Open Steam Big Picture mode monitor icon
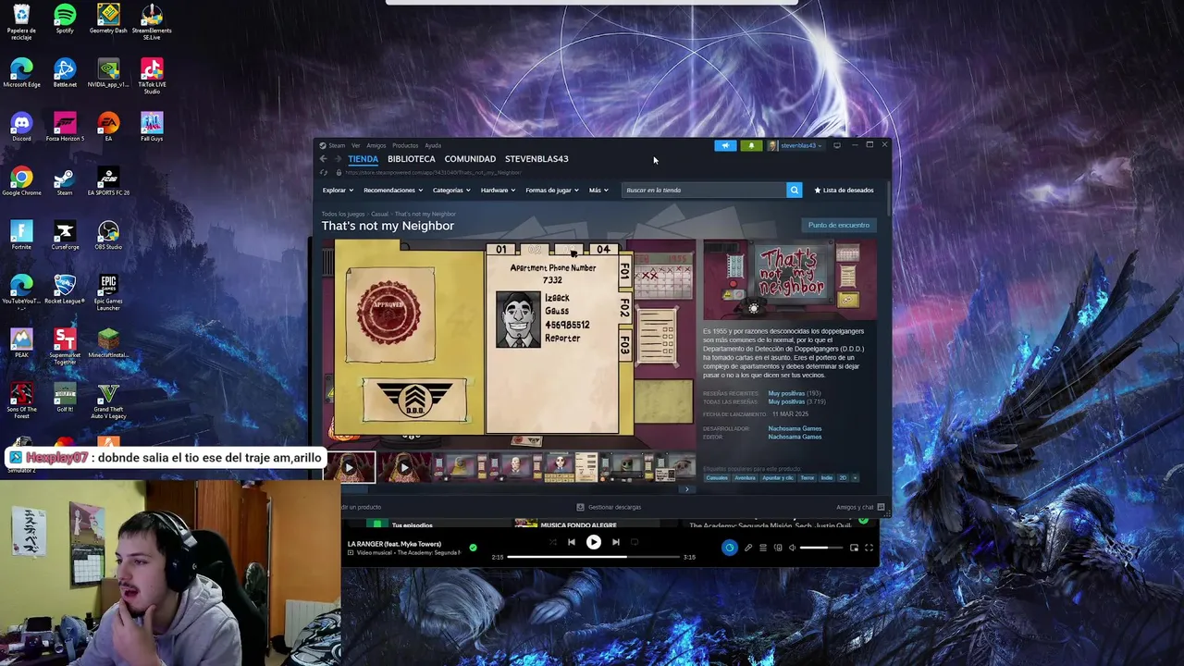The height and width of the screenshot is (666, 1184). (x=837, y=145)
